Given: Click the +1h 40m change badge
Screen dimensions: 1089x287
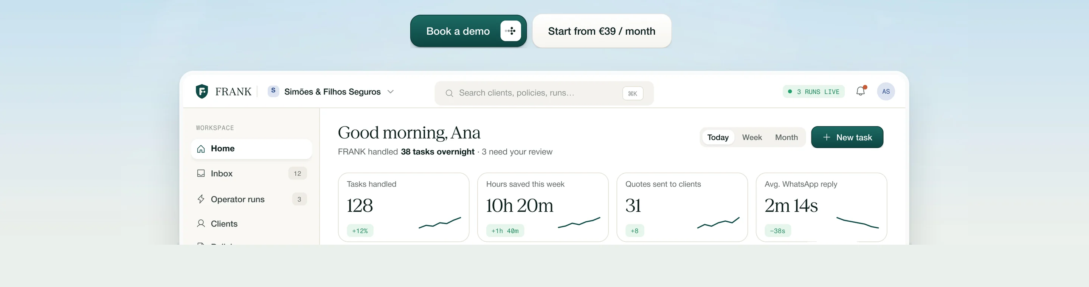Looking at the screenshot, I should tap(505, 231).
